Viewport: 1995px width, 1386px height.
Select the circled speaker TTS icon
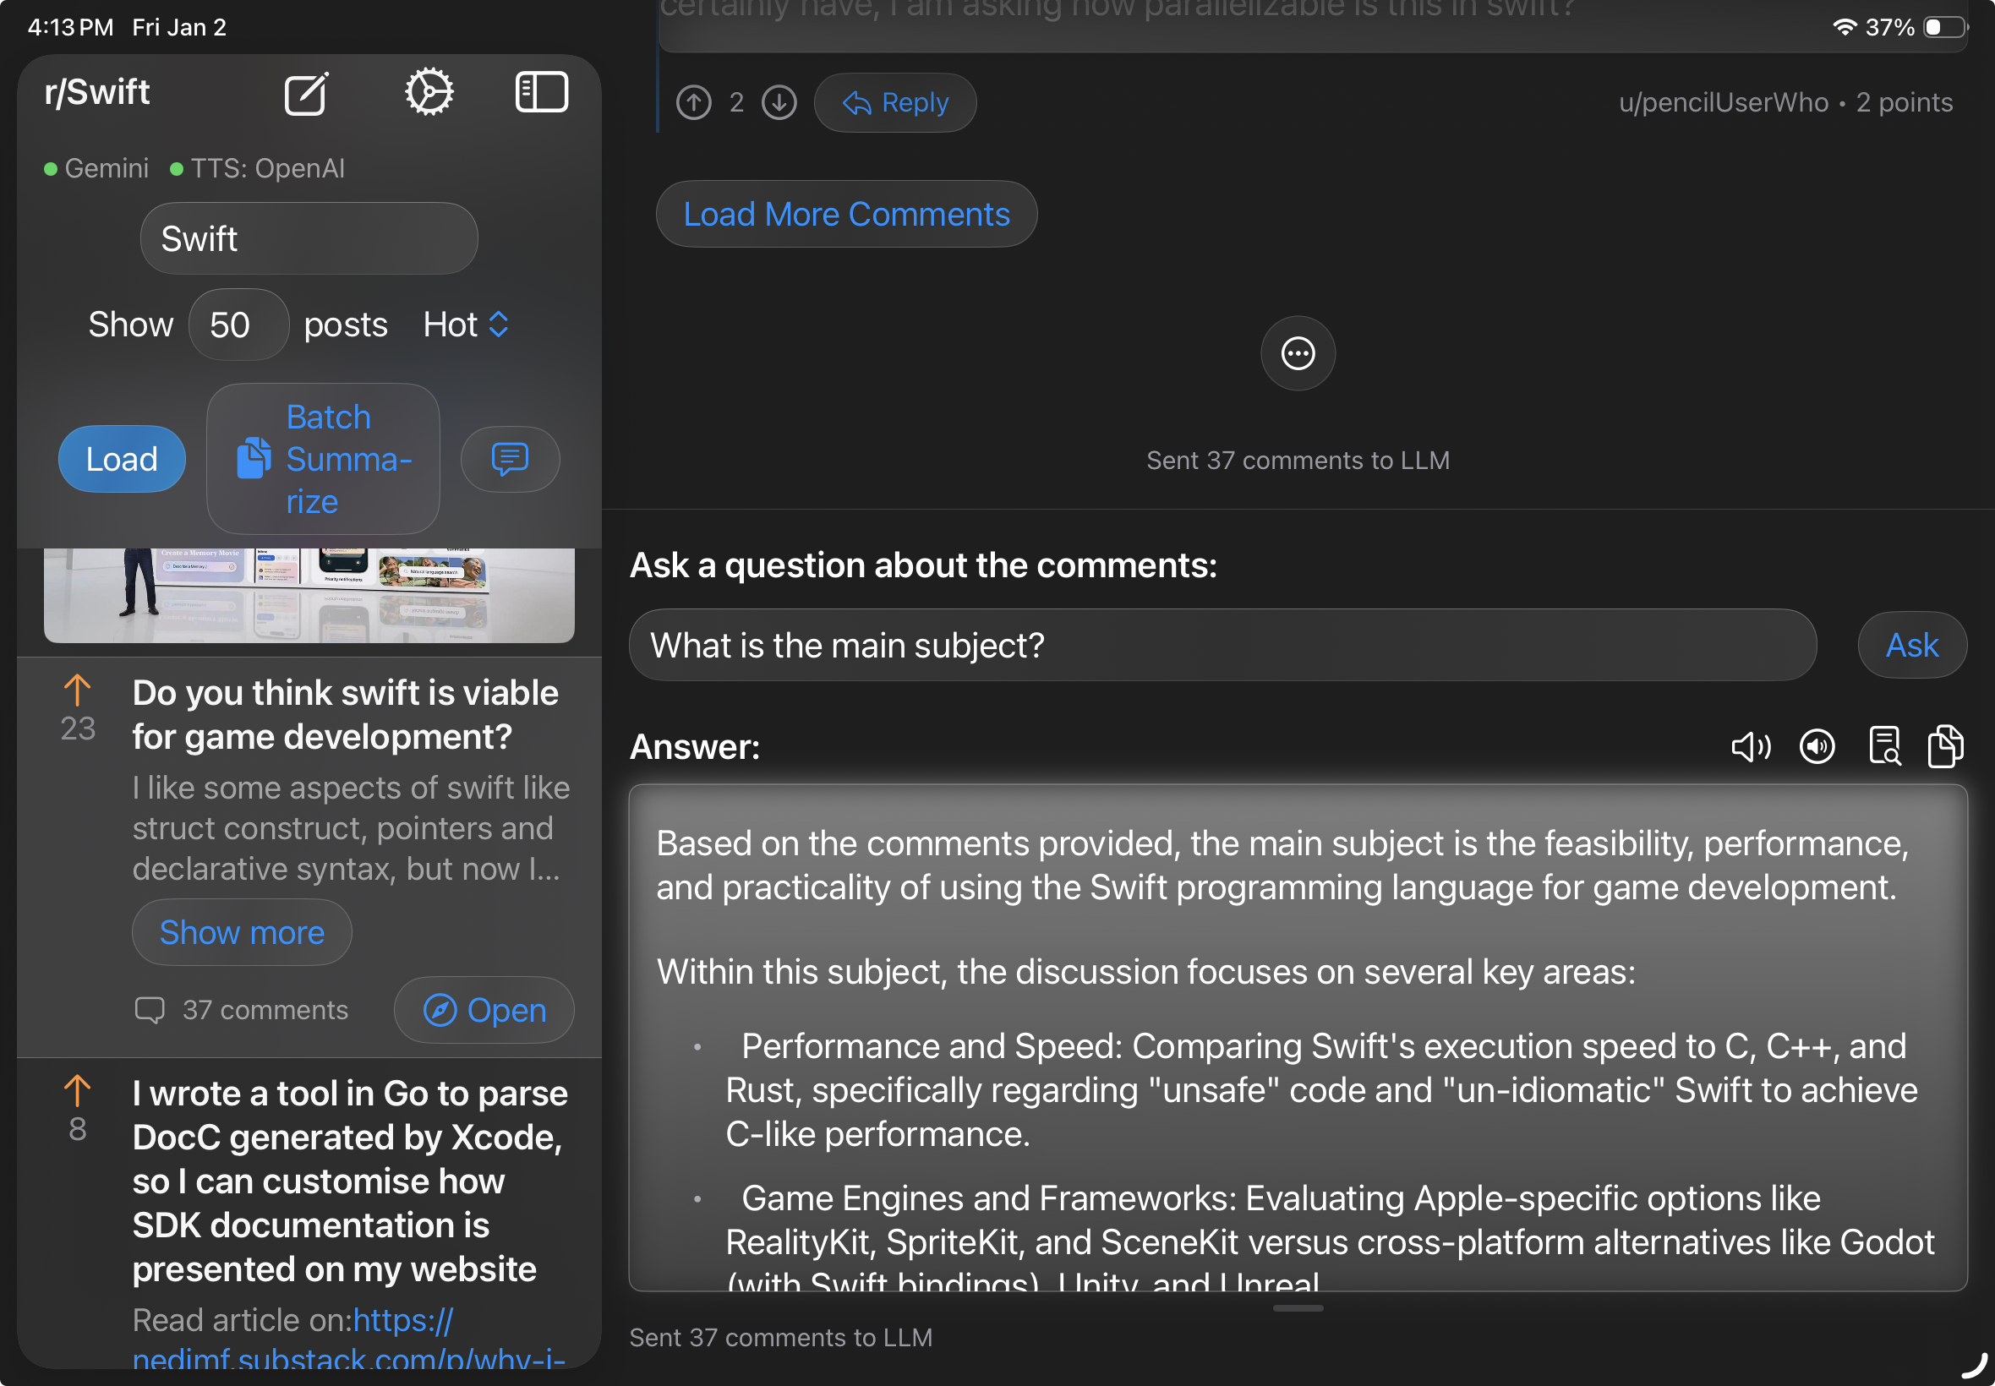(1815, 745)
